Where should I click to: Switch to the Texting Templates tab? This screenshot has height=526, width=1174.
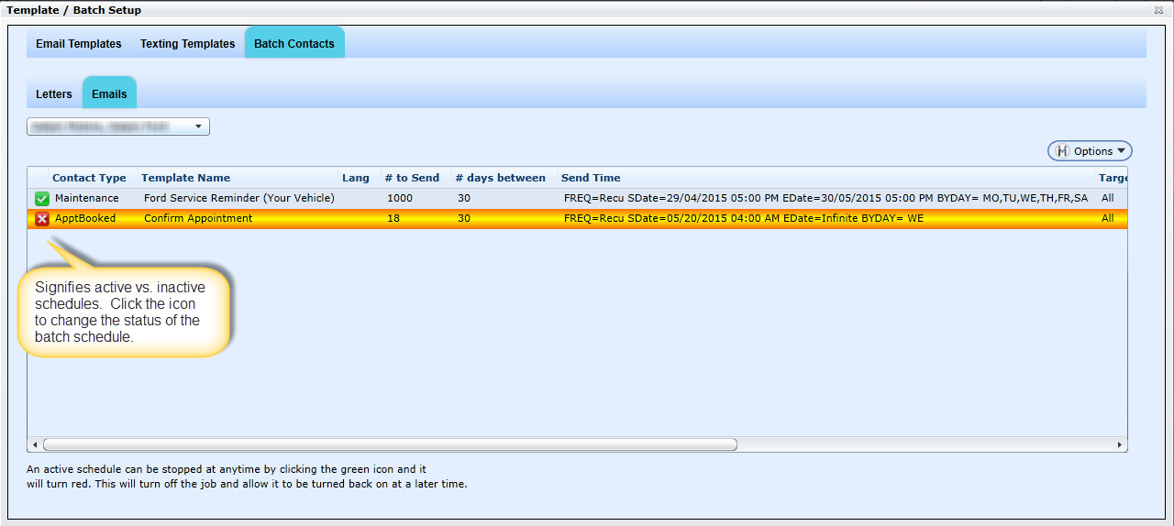point(187,44)
